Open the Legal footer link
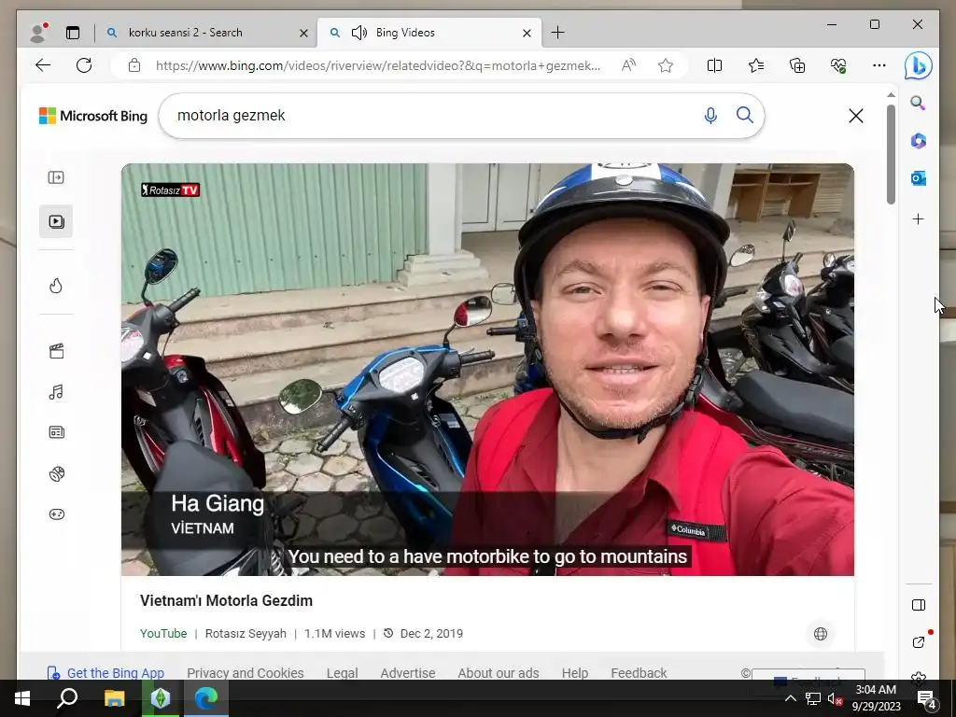 pos(342,672)
